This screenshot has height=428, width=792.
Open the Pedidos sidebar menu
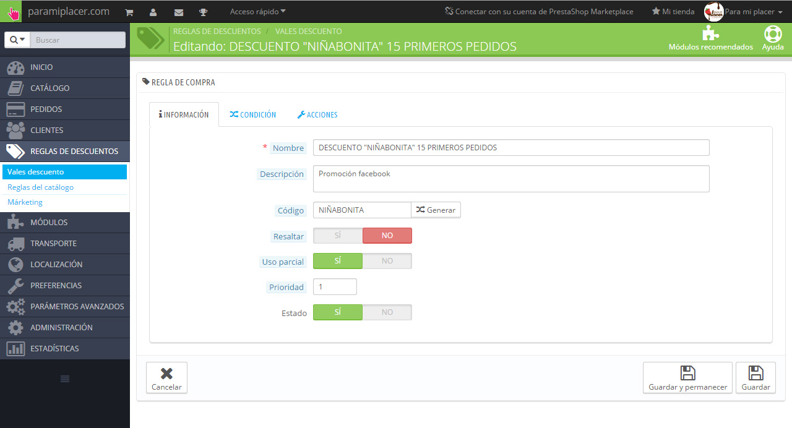tap(65, 109)
